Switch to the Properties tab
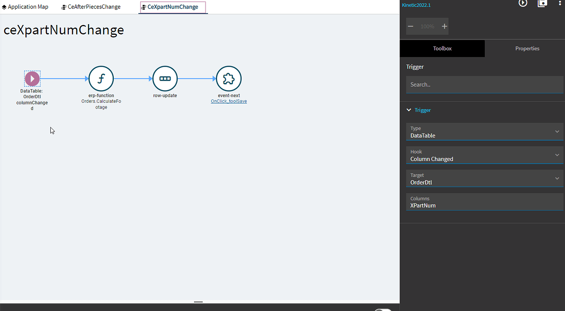The image size is (565, 311). click(x=527, y=48)
